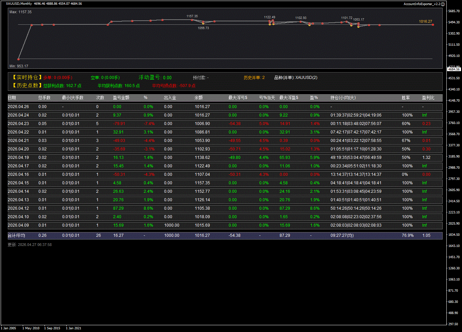Click the red dot under 1102.93 label

pos(301,22)
